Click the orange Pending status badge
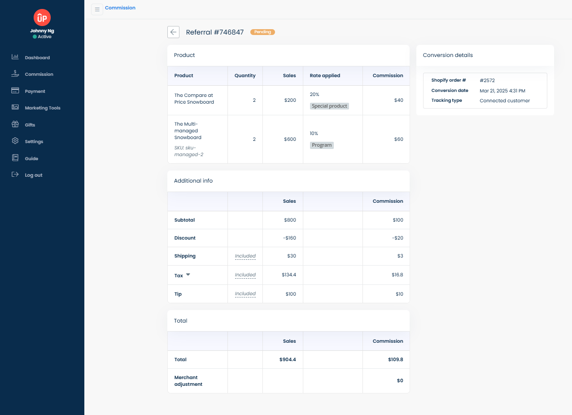The image size is (572, 415). coord(262,32)
